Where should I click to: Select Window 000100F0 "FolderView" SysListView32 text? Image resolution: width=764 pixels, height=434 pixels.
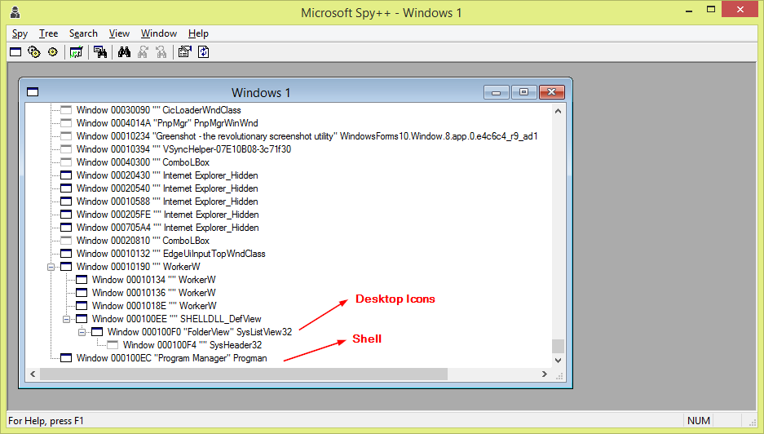(x=200, y=332)
